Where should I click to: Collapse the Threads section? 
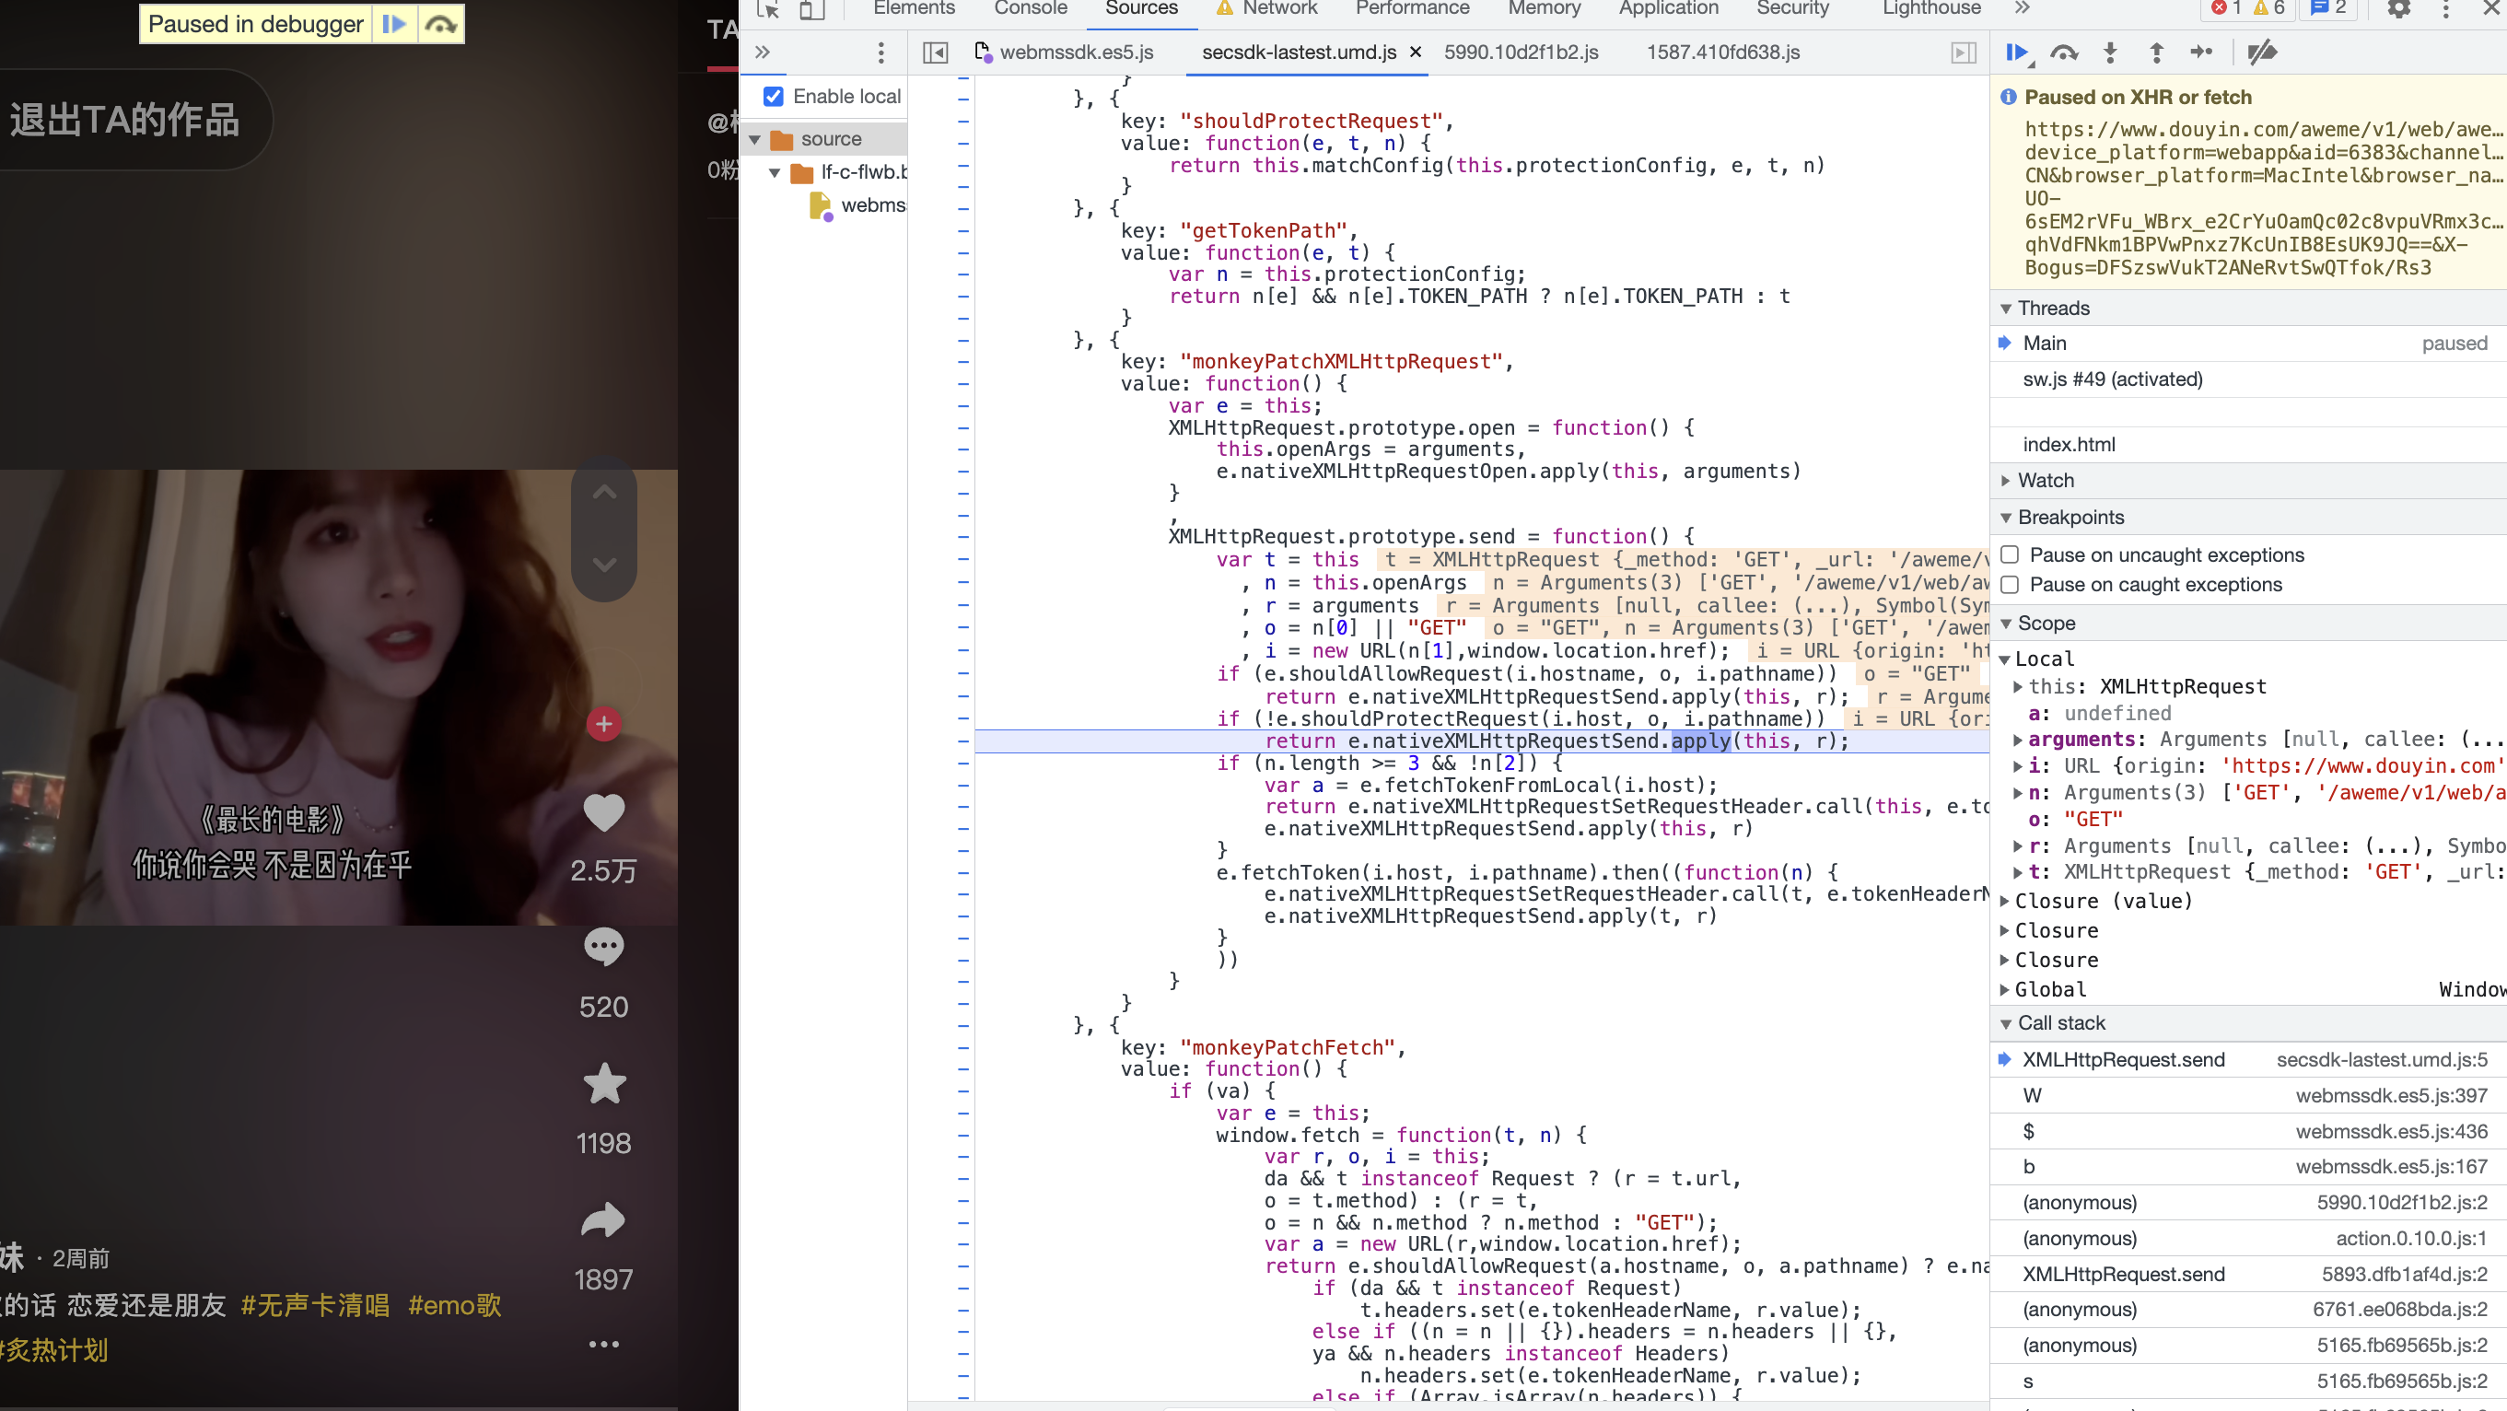pyautogui.click(x=2054, y=309)
